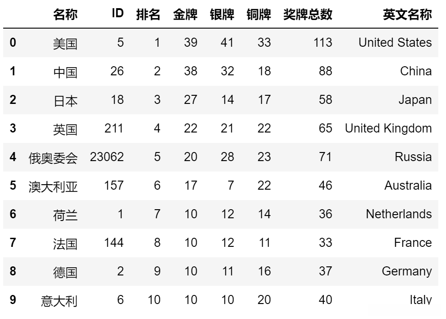Select the 银牌 column header

222,15
